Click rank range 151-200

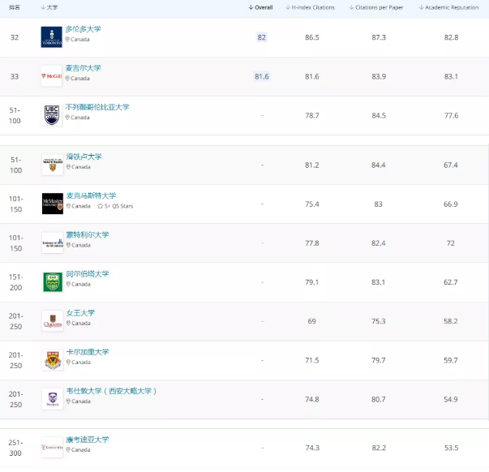(x=15, y=282)
